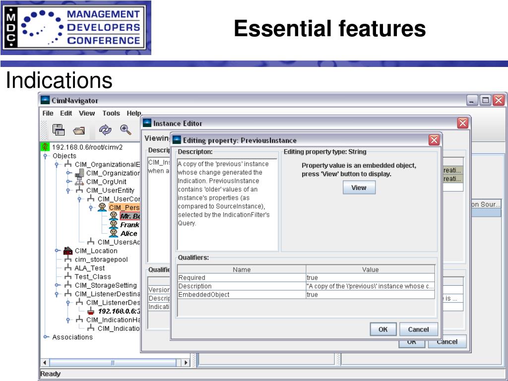Click the Alice person icon
Screen dimensions: 508x381
click(114, 233)
